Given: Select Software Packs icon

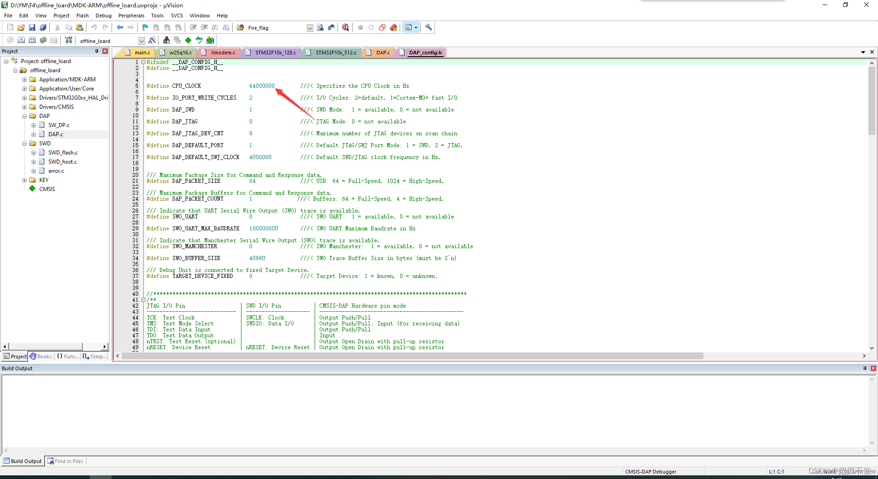Looking at the screenshot, I should (x=199, y=40).
